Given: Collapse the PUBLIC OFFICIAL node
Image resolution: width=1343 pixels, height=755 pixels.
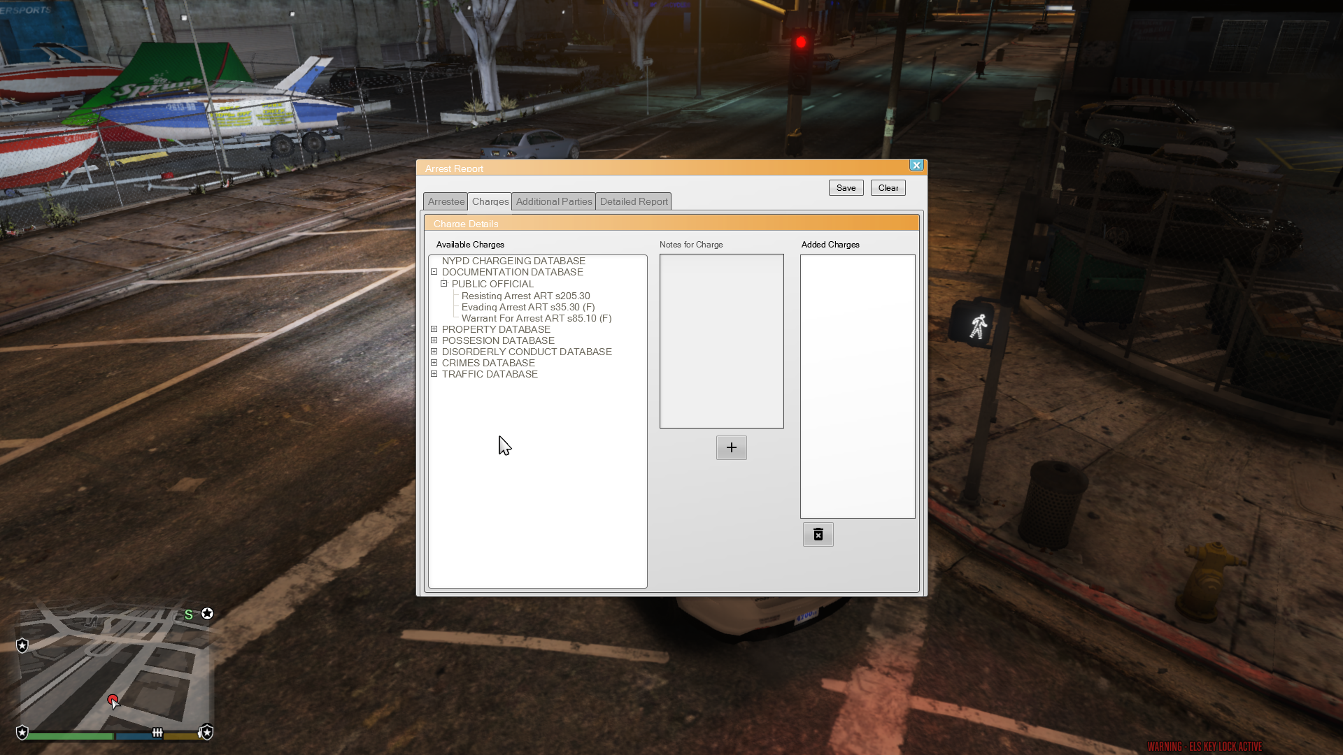Looking at the screenshot, I should click(x=444, y=284).
